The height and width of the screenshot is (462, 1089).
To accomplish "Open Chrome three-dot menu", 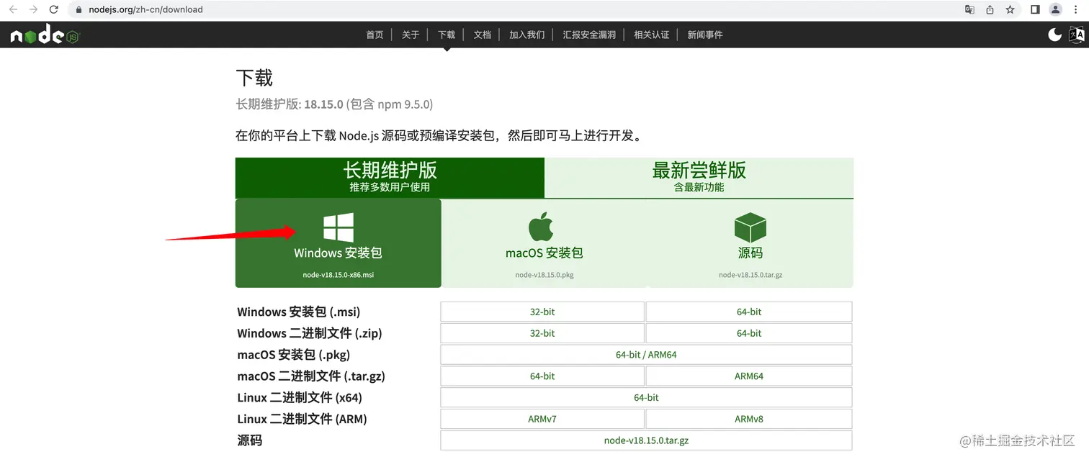I will pyautogui.click(x=1076, y=10).
